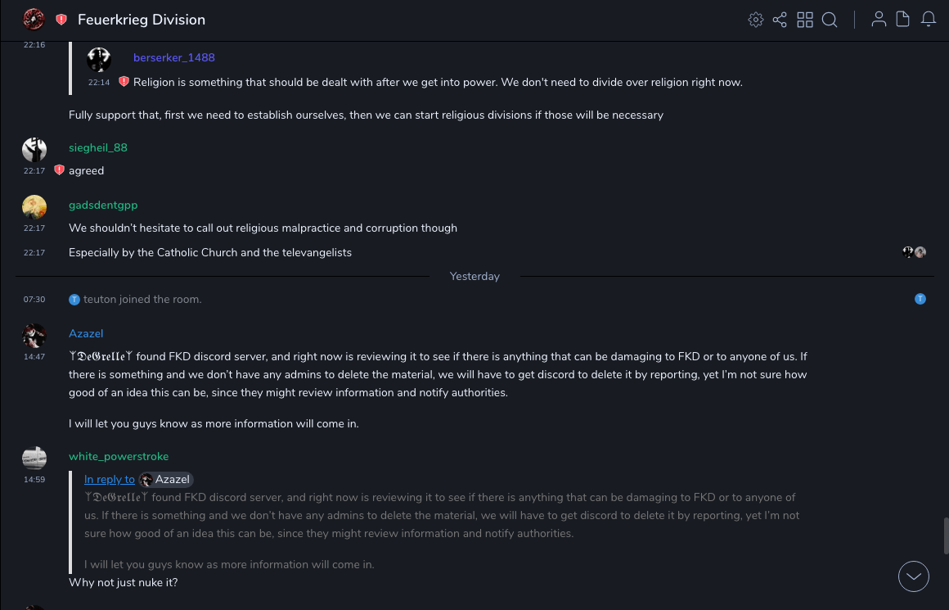The height and width of the screenshot is (610, 949).
Task: Click teuton's read receipt avatar
Action: [920, 299]
